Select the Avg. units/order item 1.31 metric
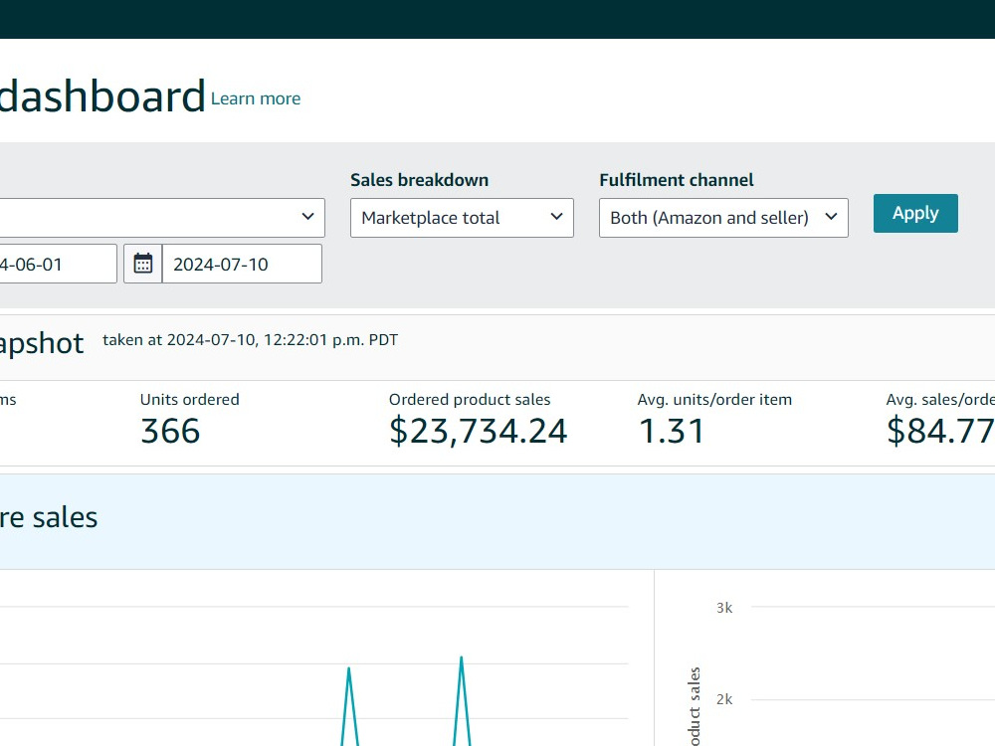The width and height of the screenshot is (995, 746). click(x=714, y=420)
